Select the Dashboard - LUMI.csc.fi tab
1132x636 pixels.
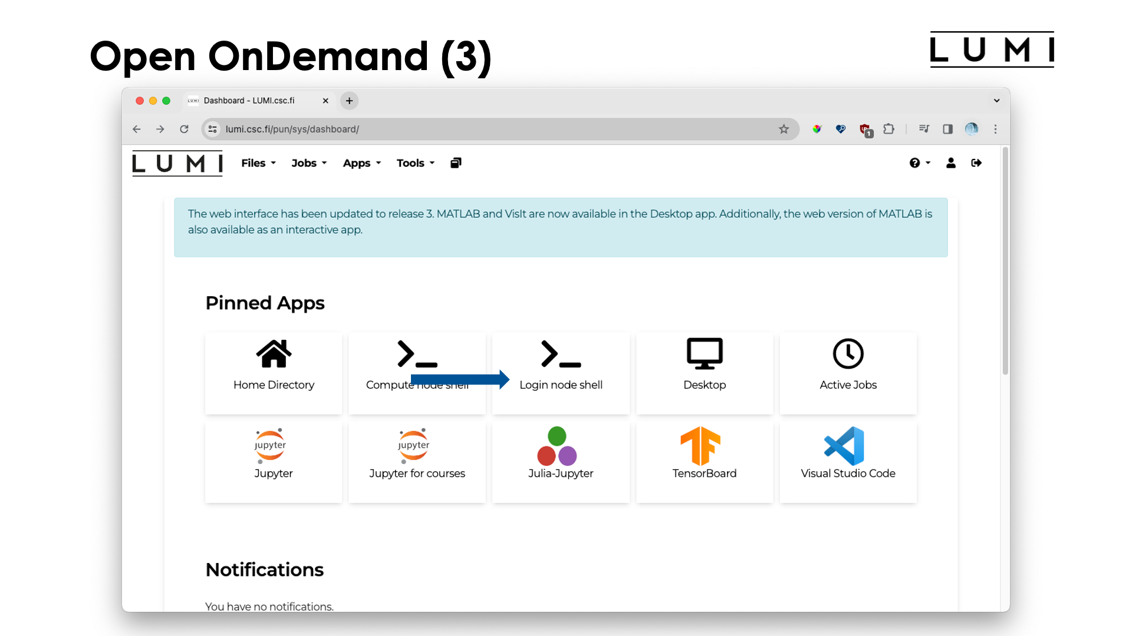coord(259,101)
